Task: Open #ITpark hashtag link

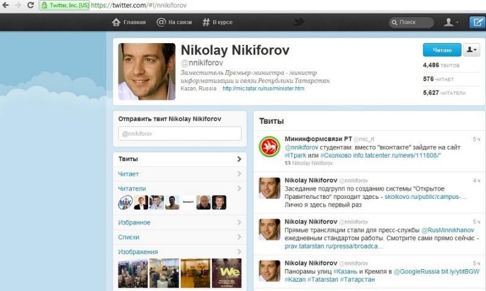Action: pyautogui.click(x=295, y=155)
